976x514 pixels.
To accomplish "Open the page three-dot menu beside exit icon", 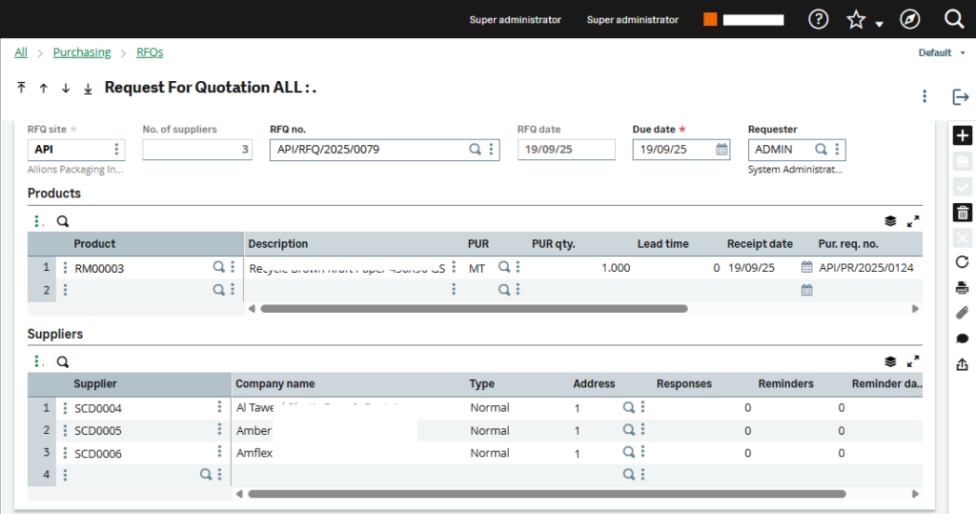I will tap(925, 96).
